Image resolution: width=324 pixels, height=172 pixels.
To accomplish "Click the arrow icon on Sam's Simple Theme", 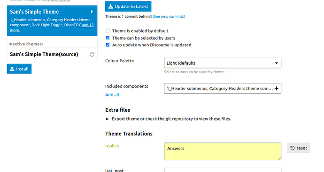I will click(92, 12).
